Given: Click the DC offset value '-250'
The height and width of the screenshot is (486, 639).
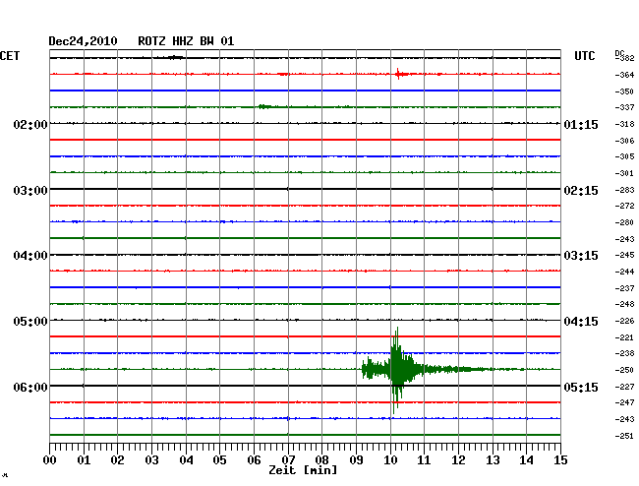Looking at the screenshot, I should pos(624,370).
